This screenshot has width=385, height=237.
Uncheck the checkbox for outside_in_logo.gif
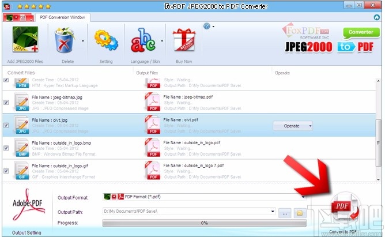coord(6,171)
